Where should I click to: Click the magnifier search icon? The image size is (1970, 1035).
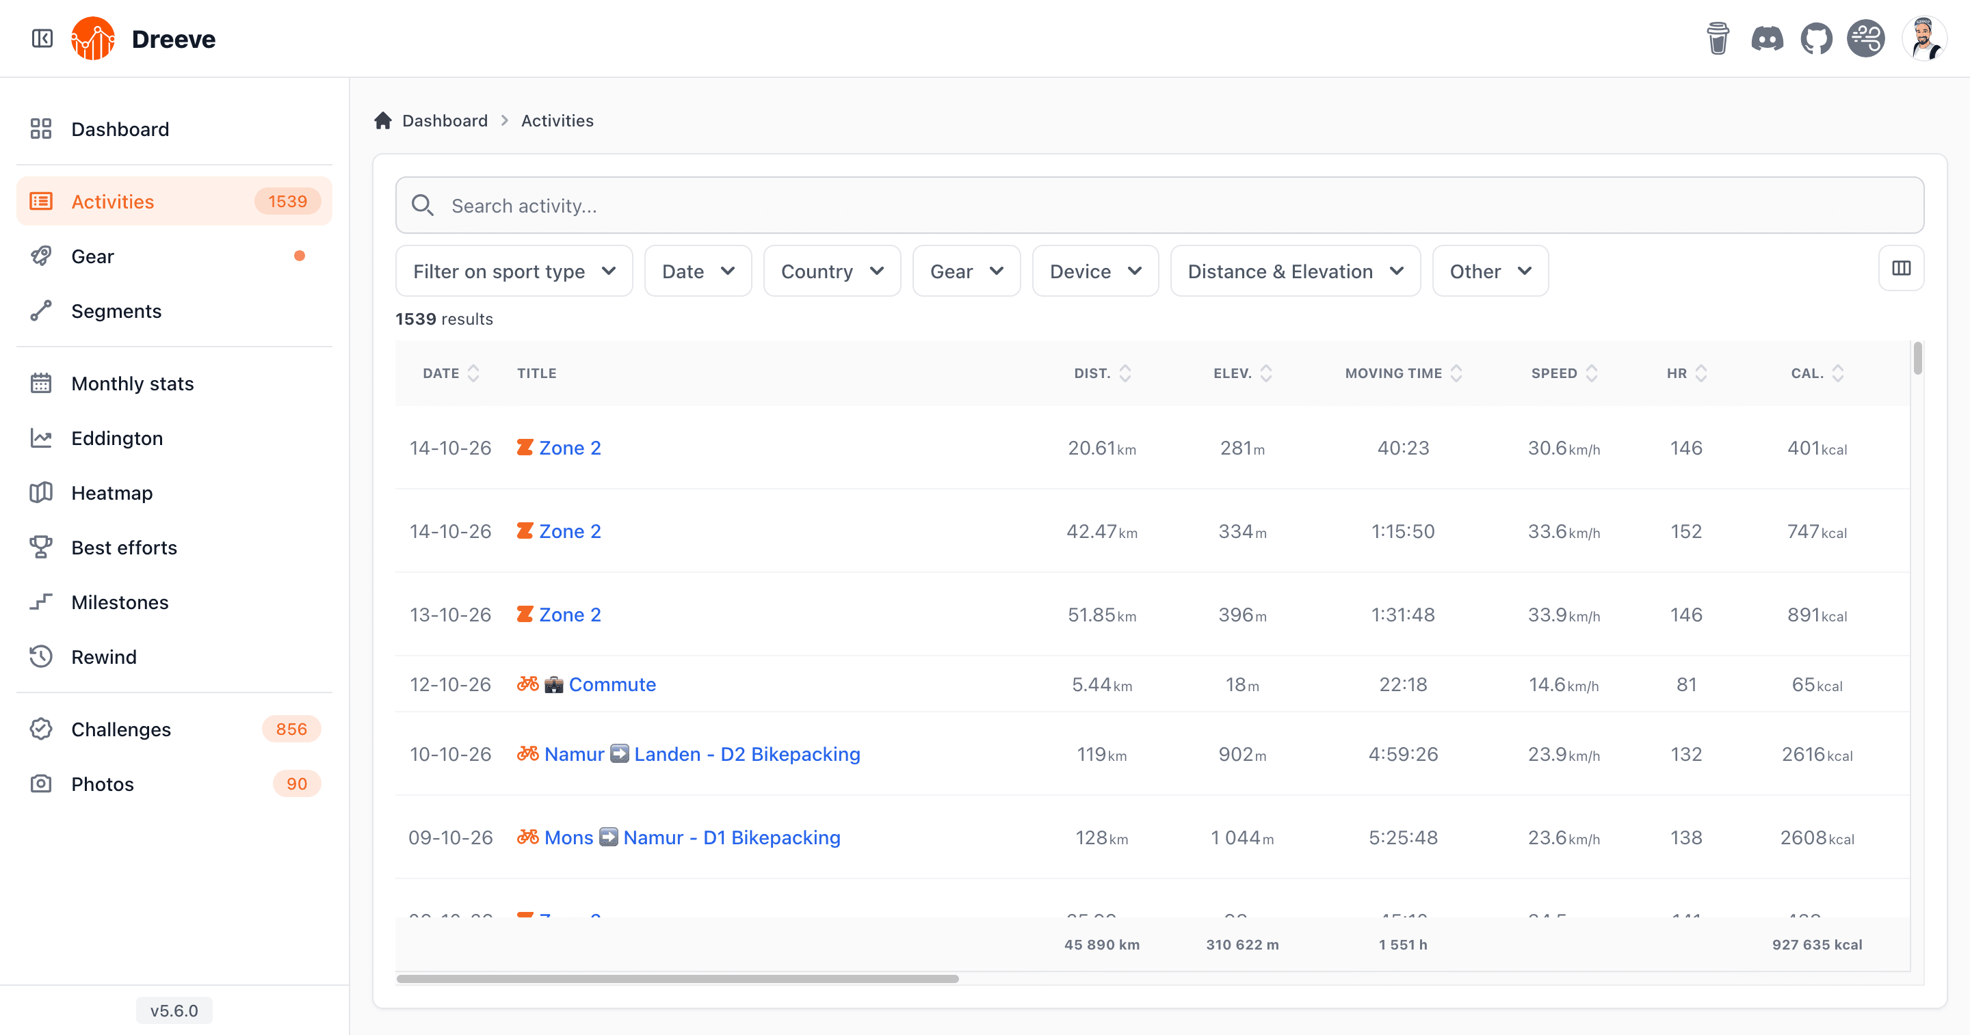422,205
